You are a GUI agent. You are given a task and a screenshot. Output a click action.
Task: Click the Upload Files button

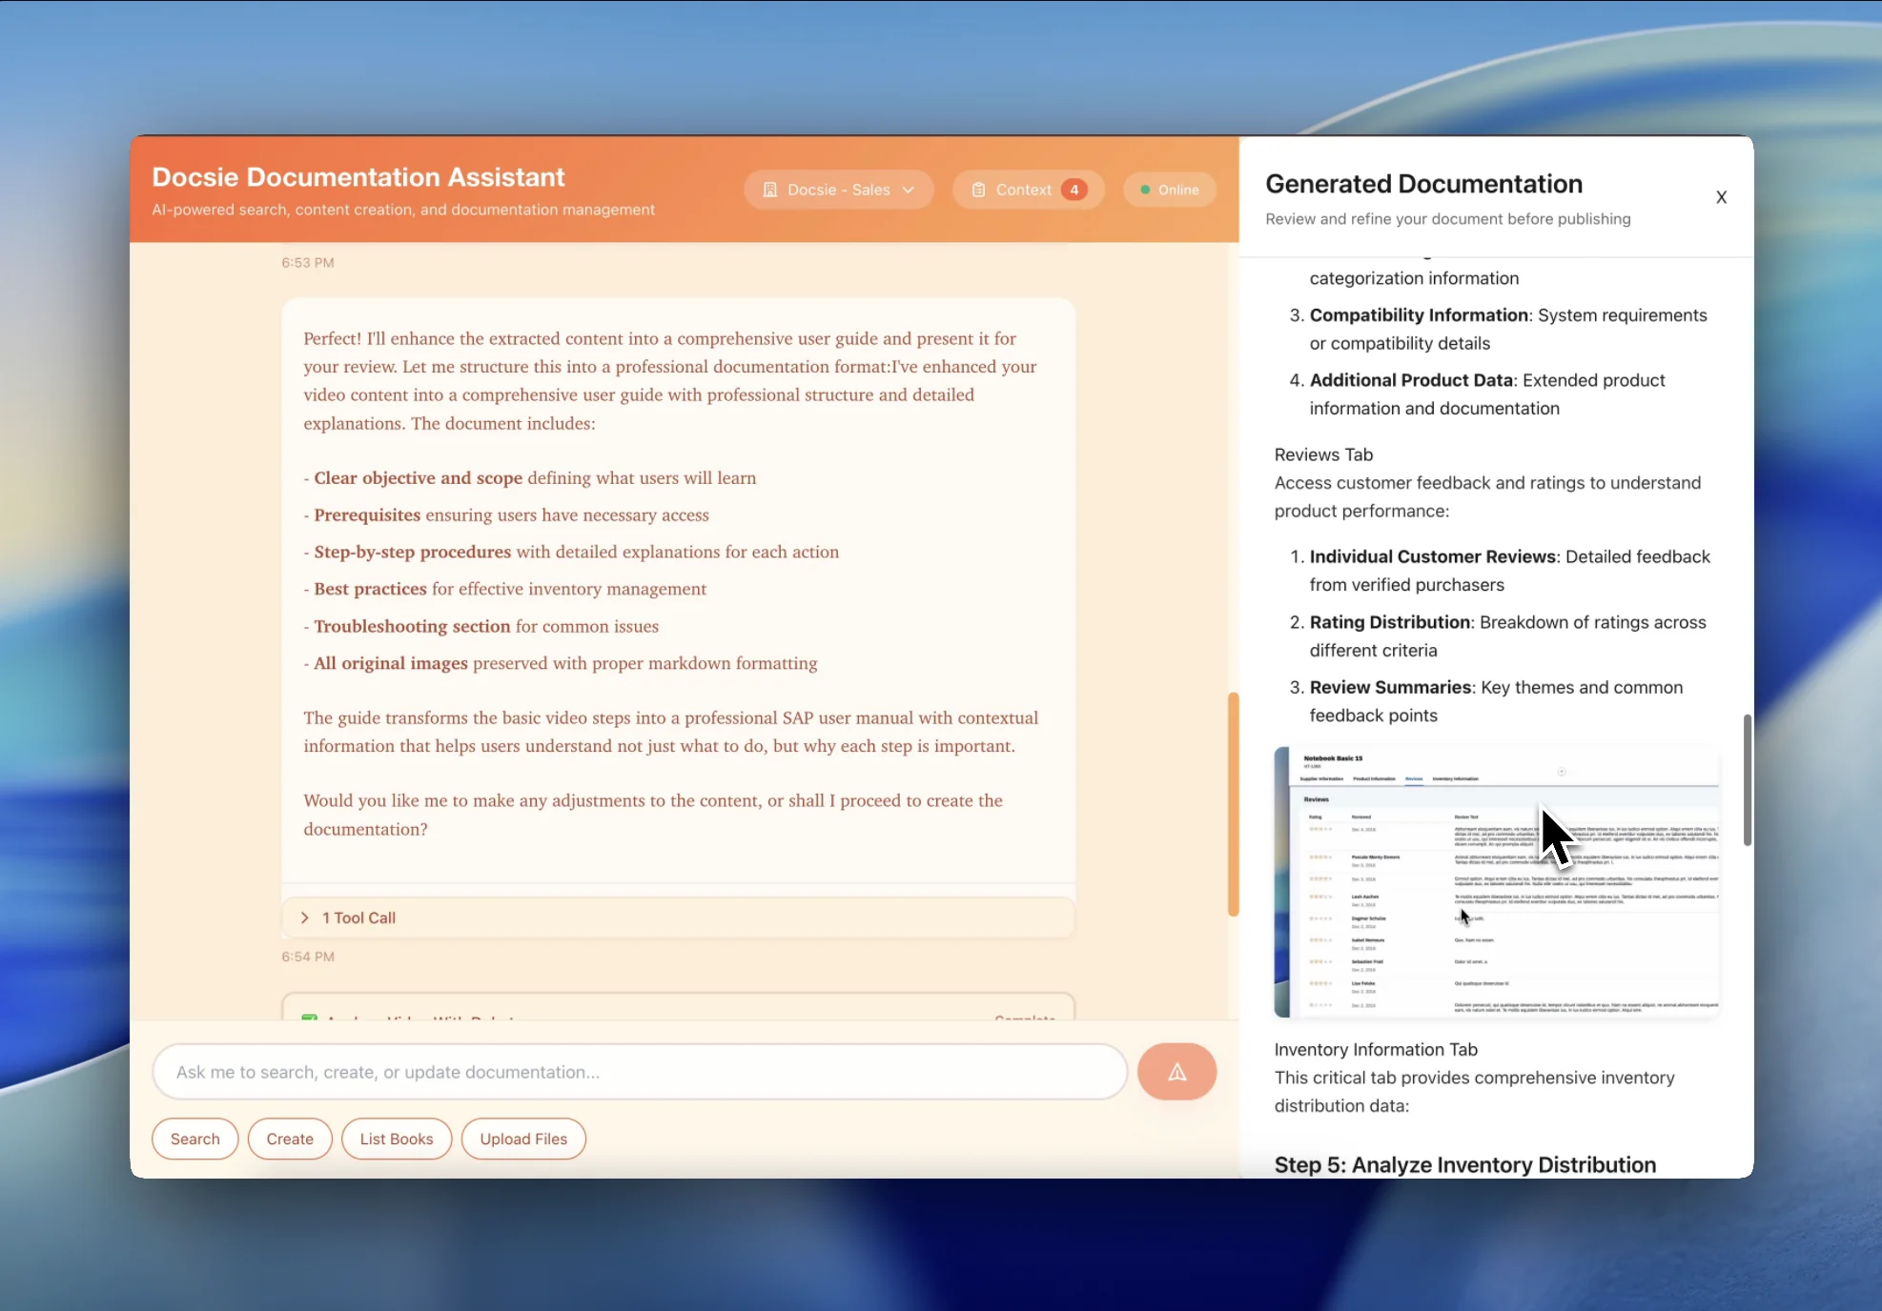click(523, 1139)
